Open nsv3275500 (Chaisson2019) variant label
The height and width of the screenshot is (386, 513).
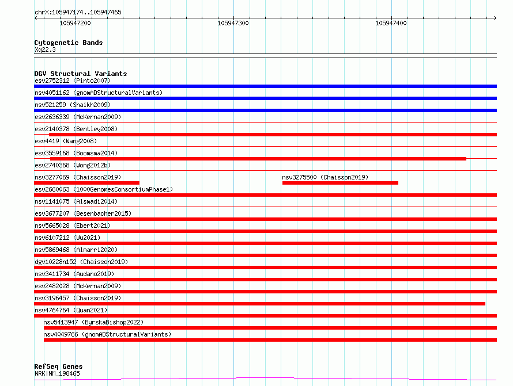point(325,177)
